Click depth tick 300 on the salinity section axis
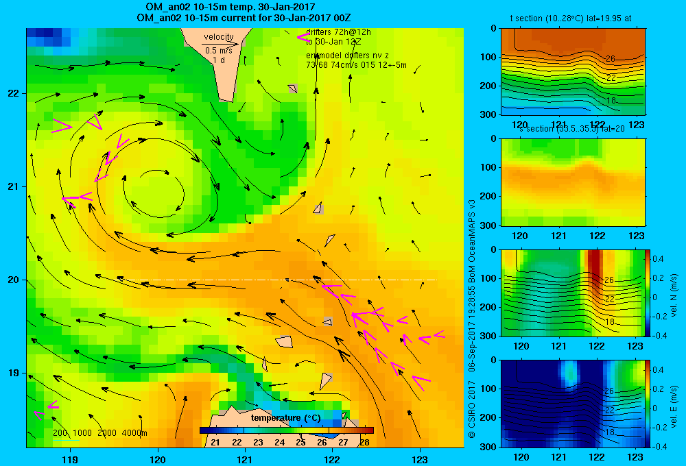Image resolution: width=686 pixels, height=466 pixels. (x=489, y=225)
